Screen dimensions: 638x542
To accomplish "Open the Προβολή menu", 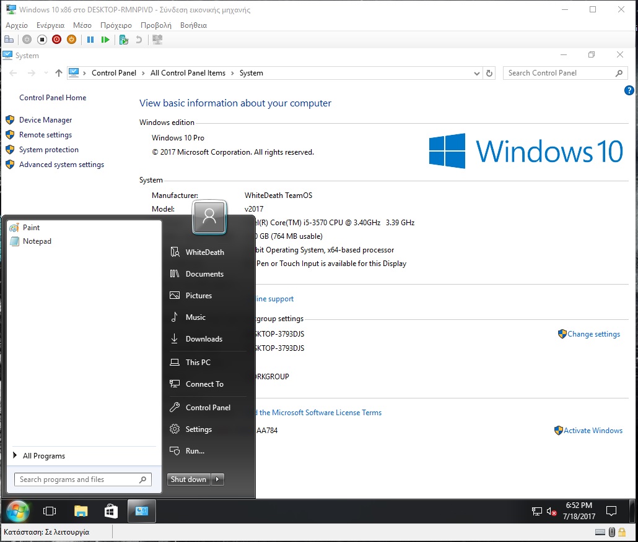I will tap(156, 25).
